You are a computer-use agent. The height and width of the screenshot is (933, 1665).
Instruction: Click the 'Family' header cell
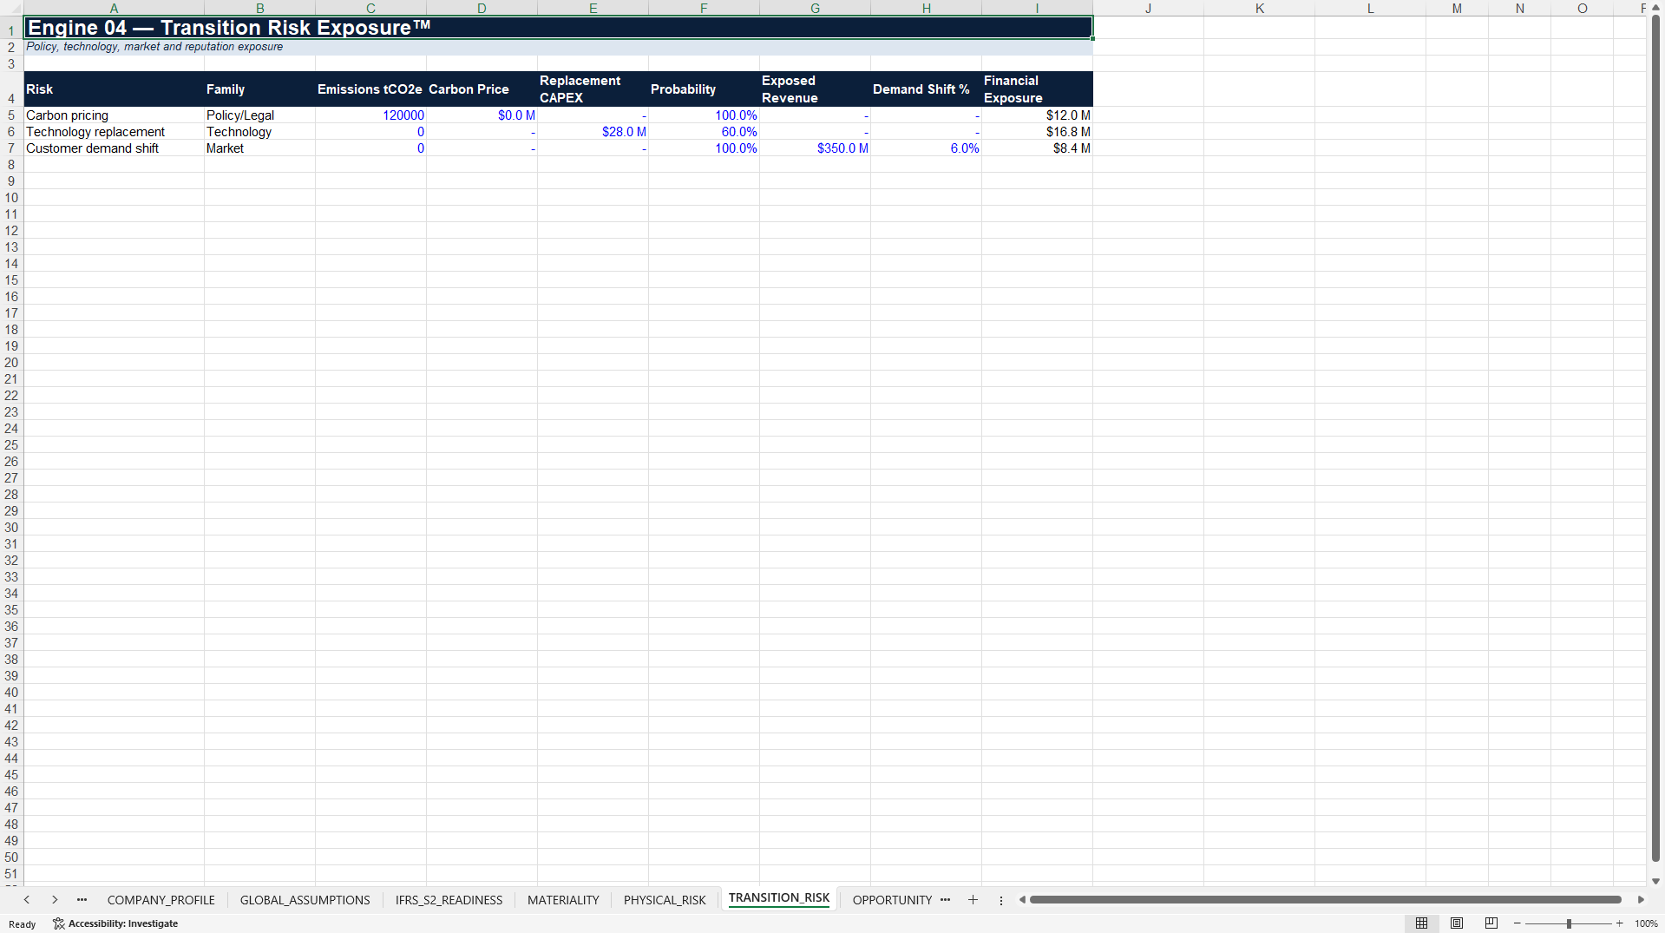[x=259, y=89]
